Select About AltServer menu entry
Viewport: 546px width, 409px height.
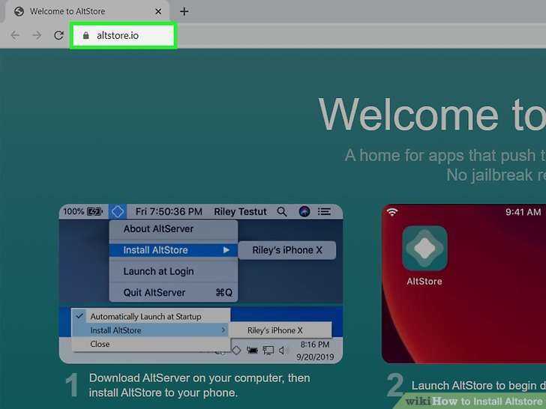coord(173,229)
